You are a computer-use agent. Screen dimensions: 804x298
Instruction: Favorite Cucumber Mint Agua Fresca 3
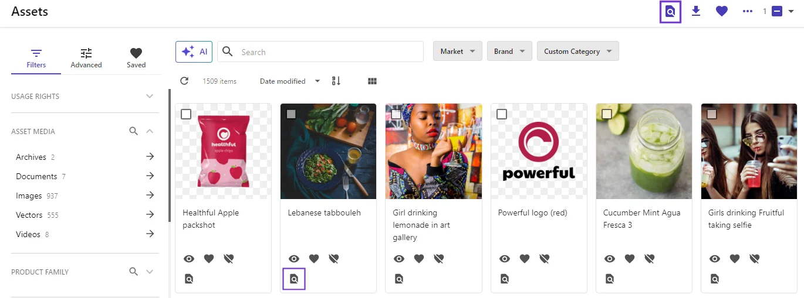pos(630,258)
